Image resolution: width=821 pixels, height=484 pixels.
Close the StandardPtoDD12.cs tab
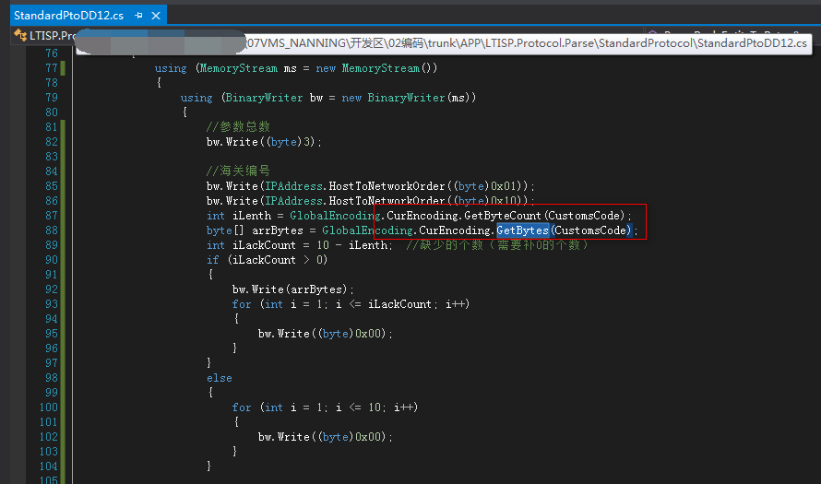click(156, 16)
